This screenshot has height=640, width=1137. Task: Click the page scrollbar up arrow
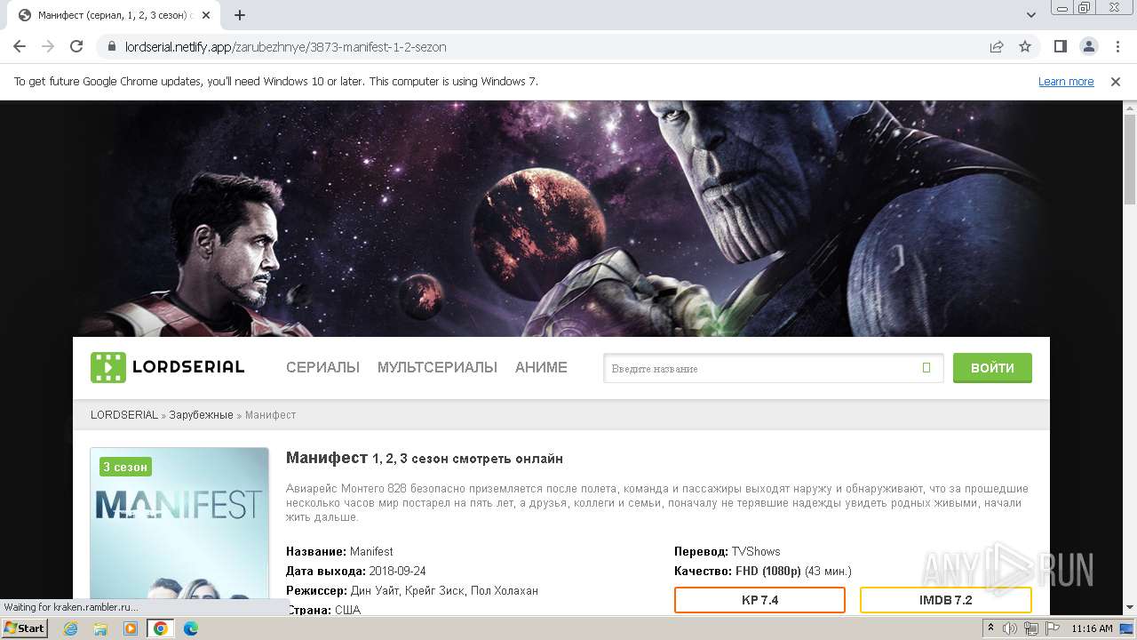(x=1129, y=108)
